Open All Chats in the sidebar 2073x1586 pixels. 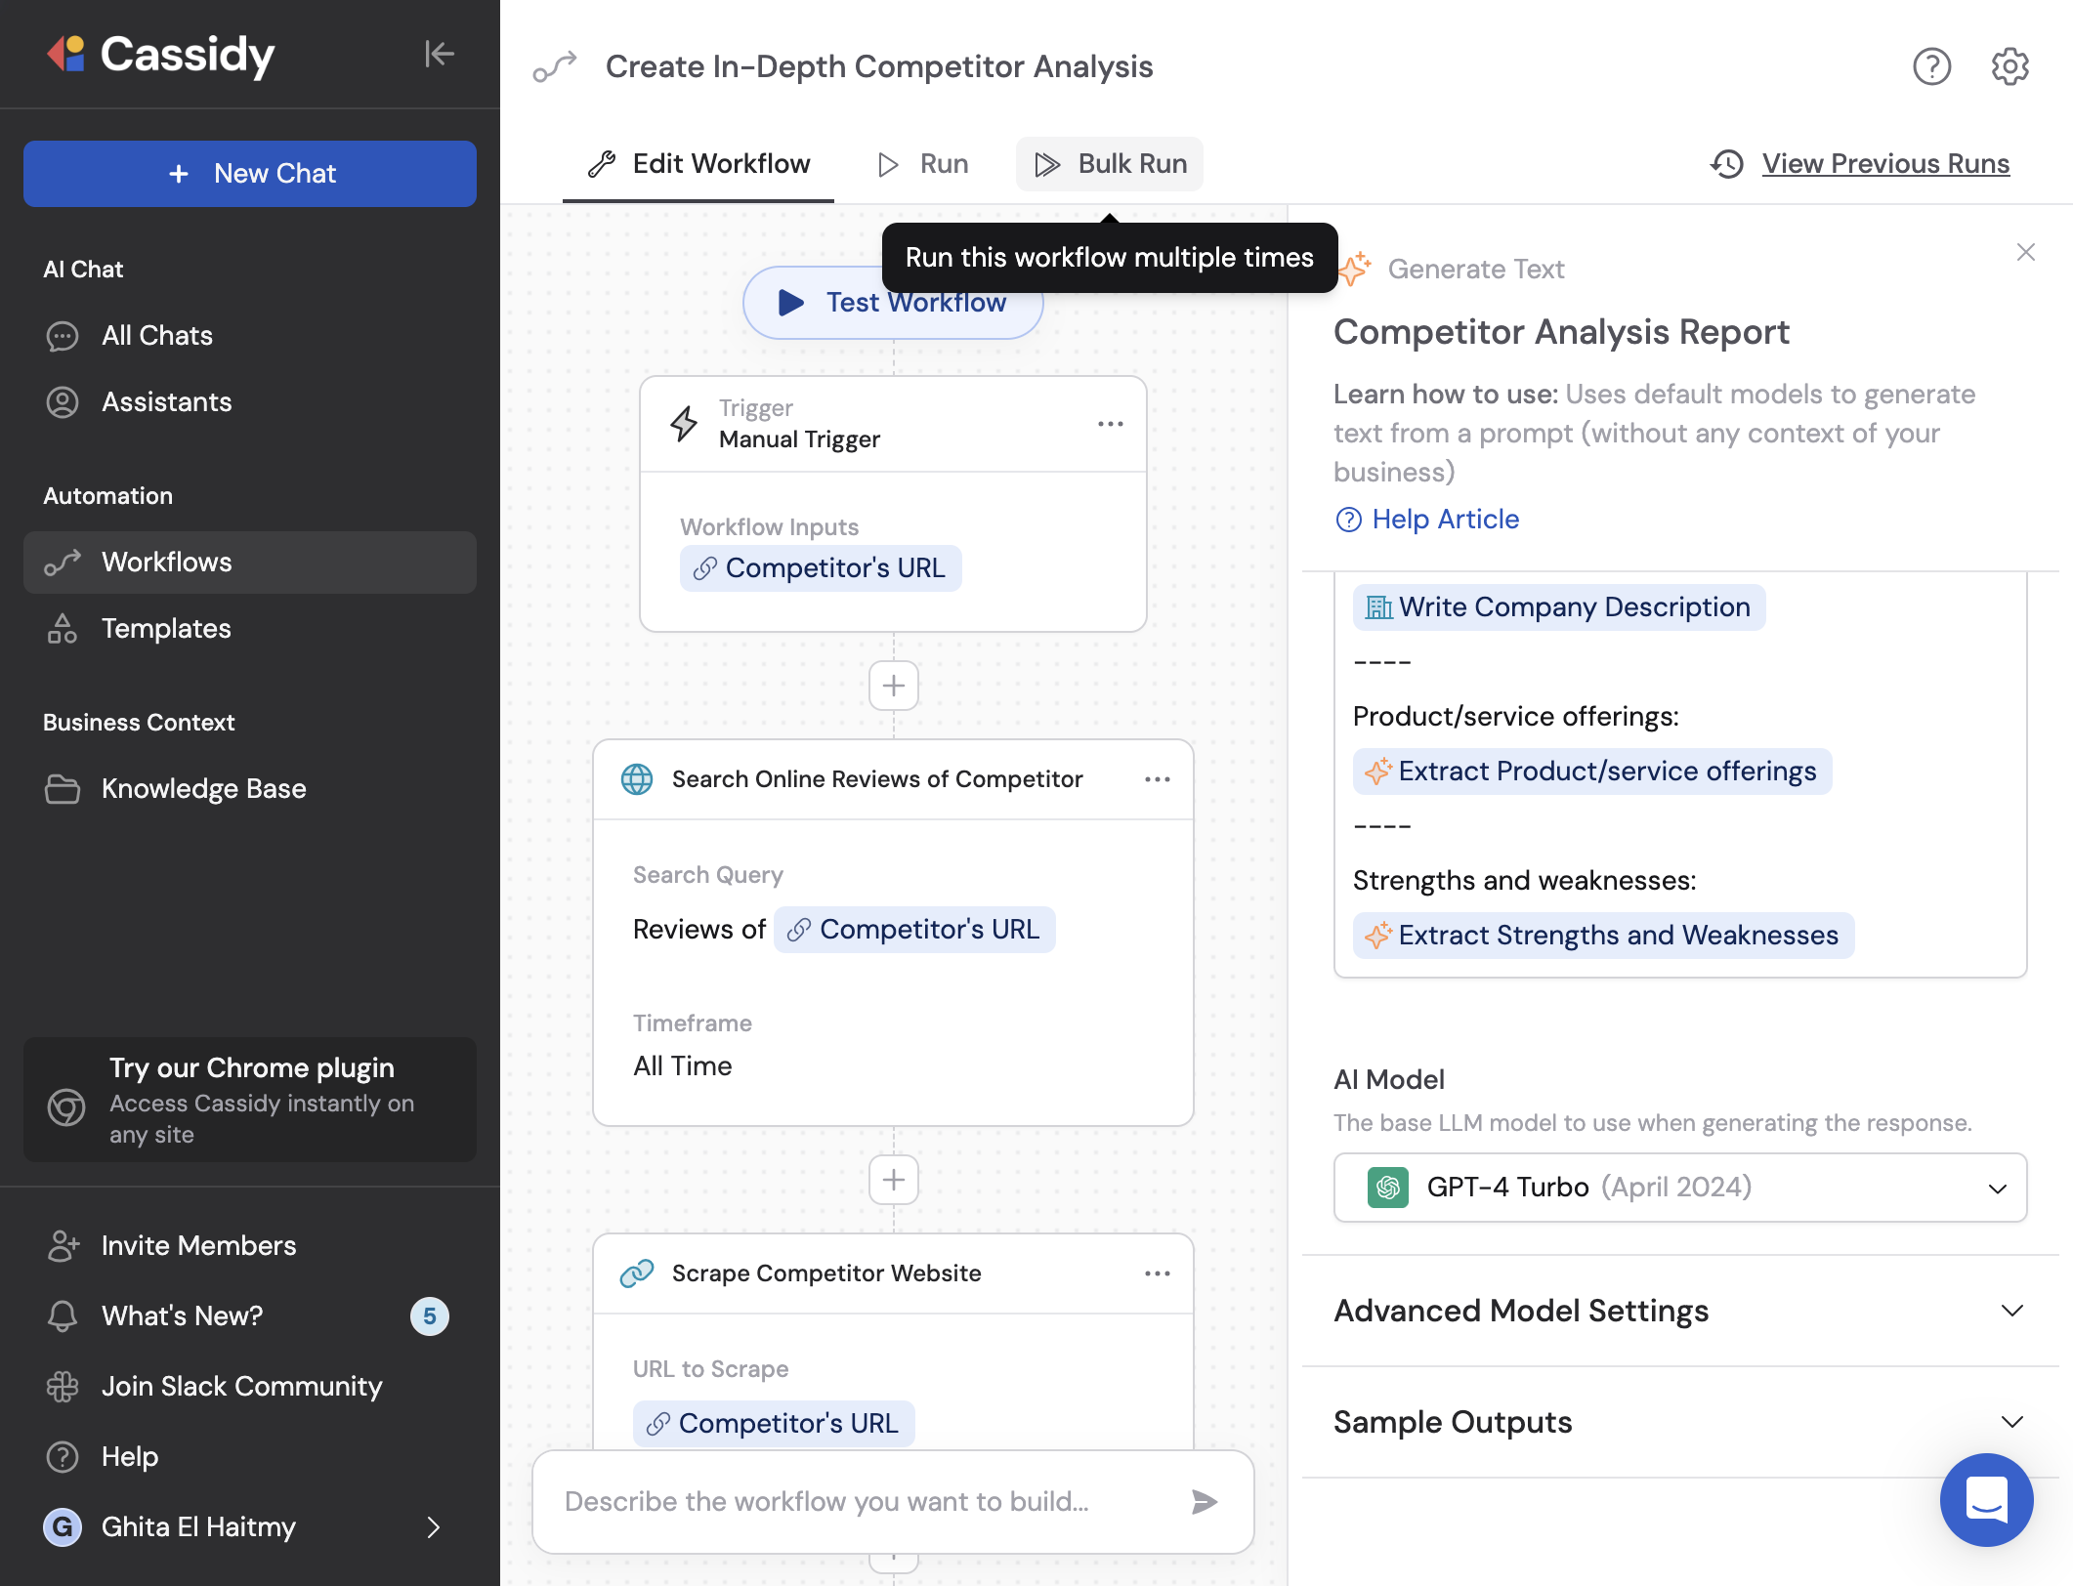click(250, 336)
